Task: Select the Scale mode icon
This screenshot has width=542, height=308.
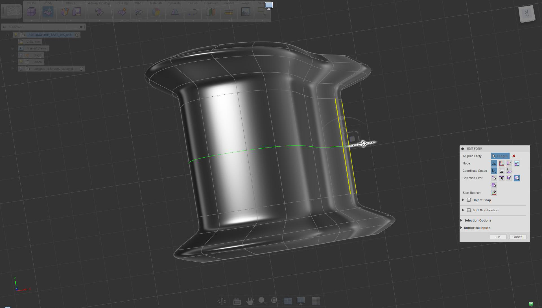Action: point(517,163)
